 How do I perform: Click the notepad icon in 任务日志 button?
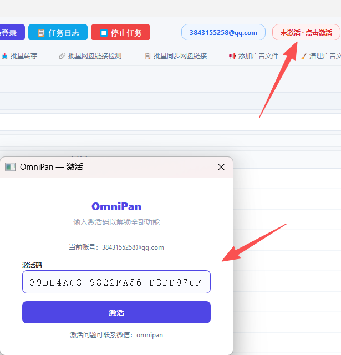point(41,33)
